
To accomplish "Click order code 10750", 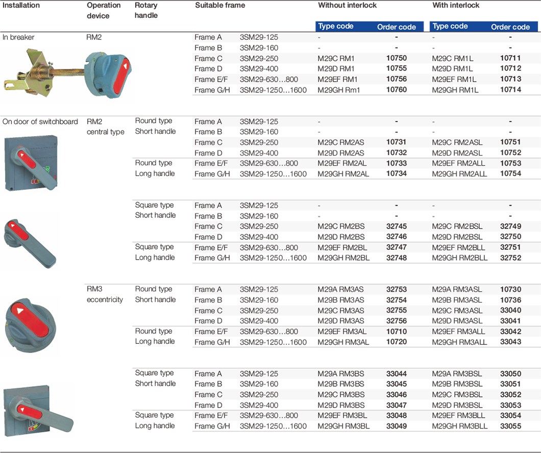I will click(396, 58).
